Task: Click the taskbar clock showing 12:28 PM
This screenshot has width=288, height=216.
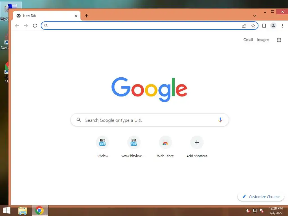Action: coord(276,211)
